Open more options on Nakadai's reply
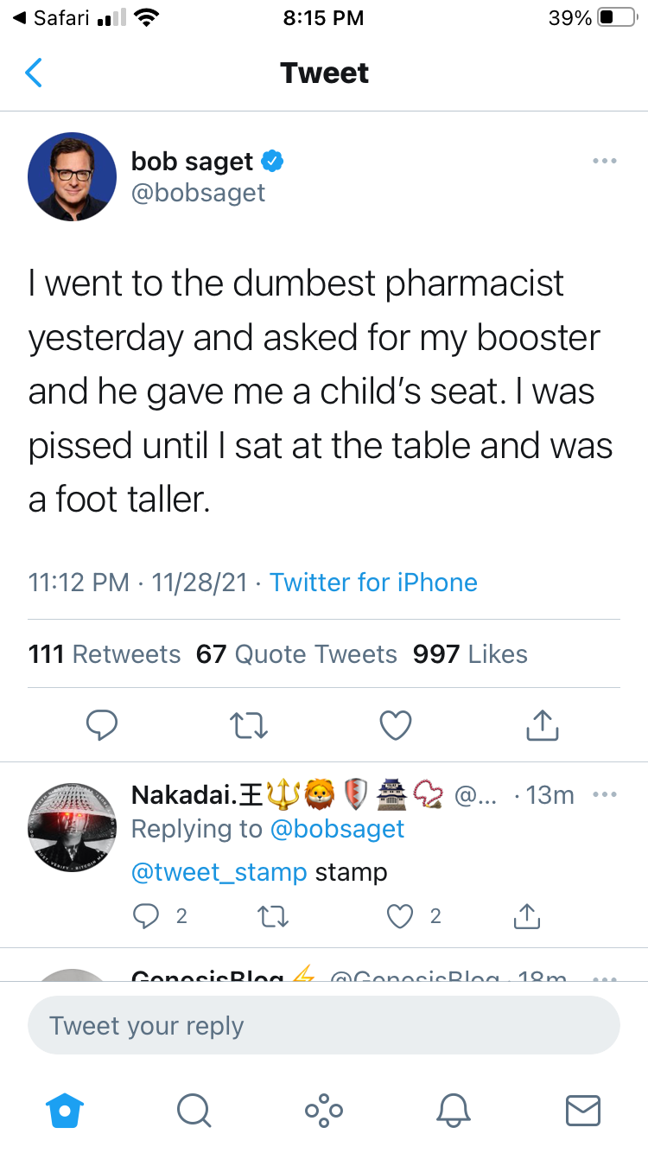This screenshot has width=648, height=1153. (x=604, y=795)
